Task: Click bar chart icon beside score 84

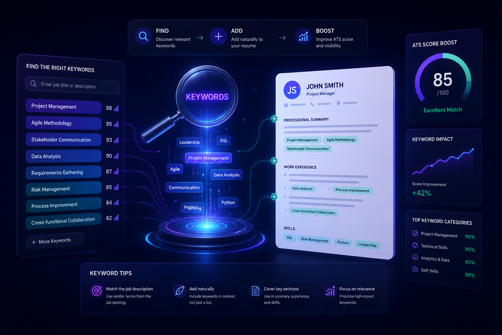Action: 116,203
